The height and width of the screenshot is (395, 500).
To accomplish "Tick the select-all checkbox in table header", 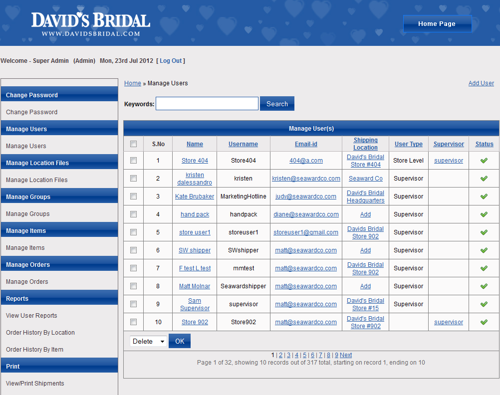I will [x=133, y=144].
